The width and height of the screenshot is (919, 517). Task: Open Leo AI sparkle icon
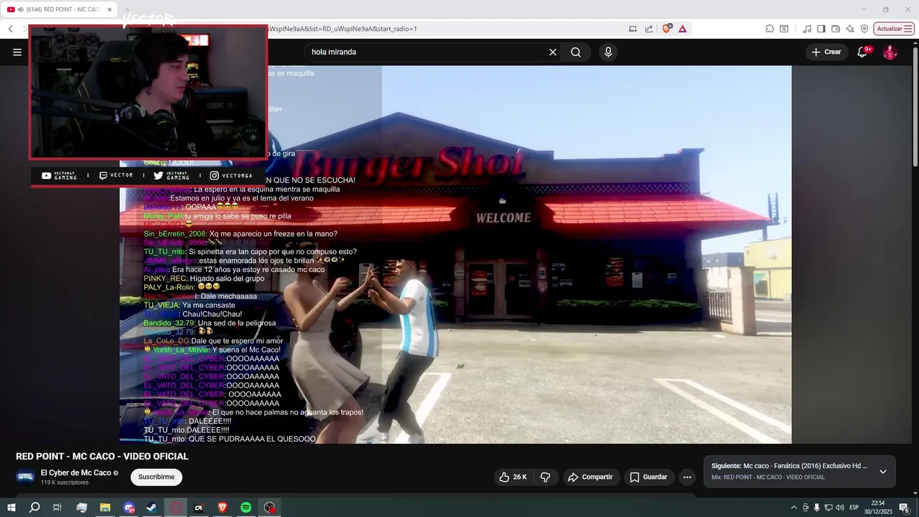pos(850,29)
